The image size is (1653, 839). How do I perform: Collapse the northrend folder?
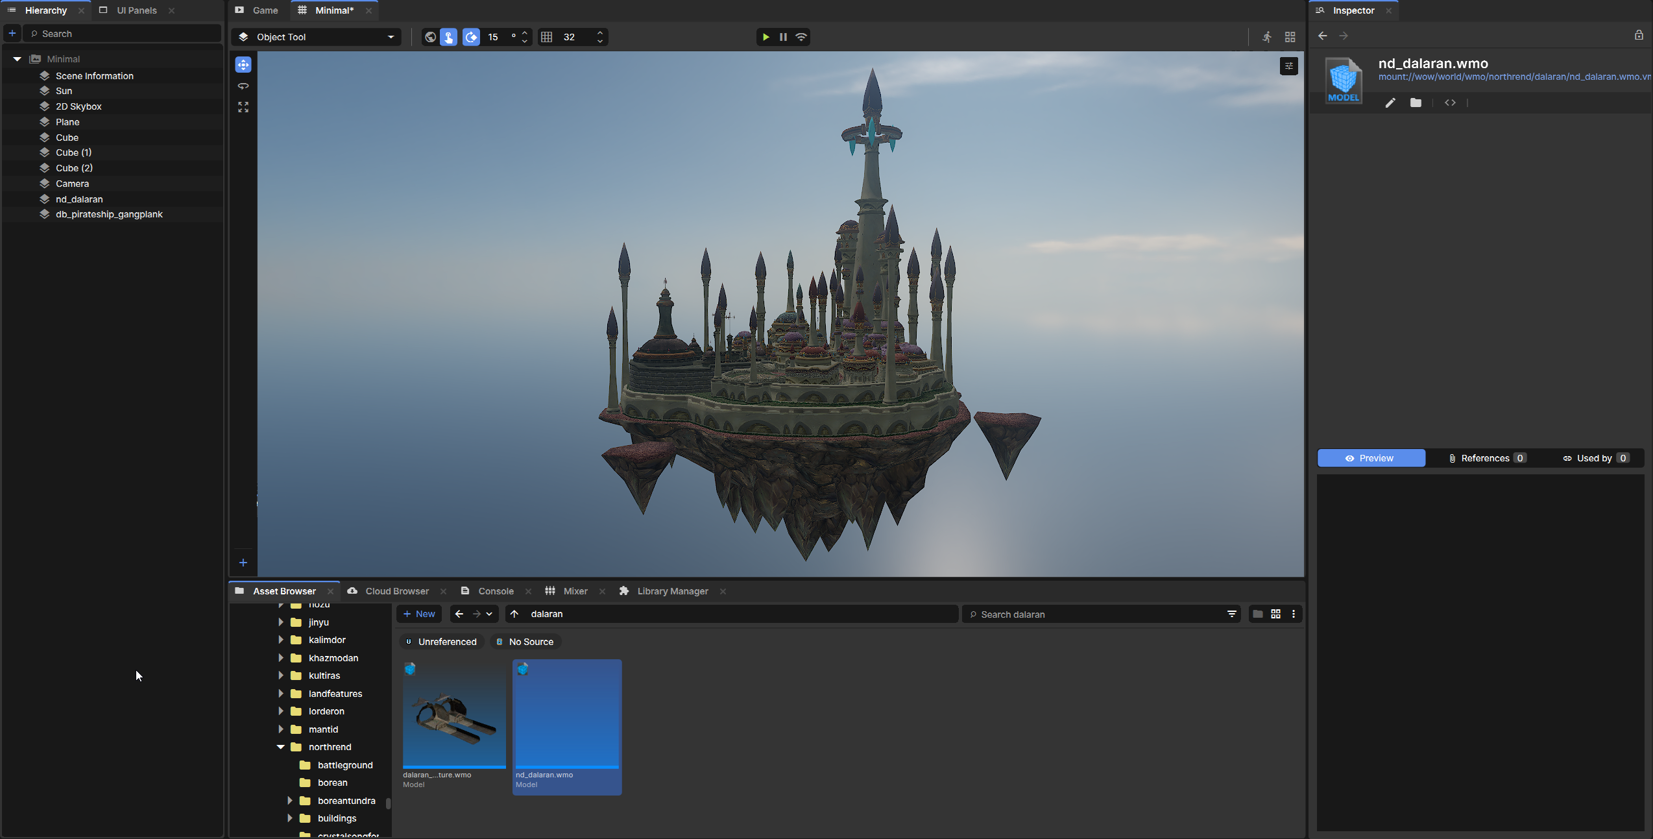point(281,747)
